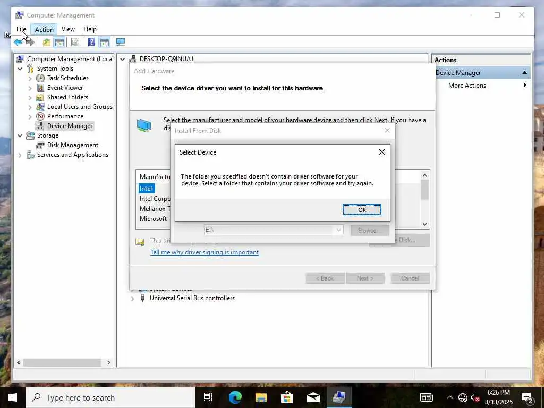Click the Storage icon in tree
Viewport: 544px width, 408px height.
pyautogui.click(x=30, y=135)
